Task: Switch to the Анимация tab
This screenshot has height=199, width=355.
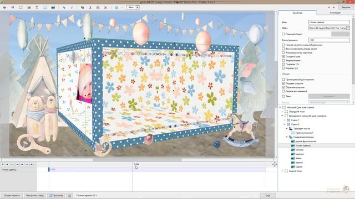Action: [335, 13]
